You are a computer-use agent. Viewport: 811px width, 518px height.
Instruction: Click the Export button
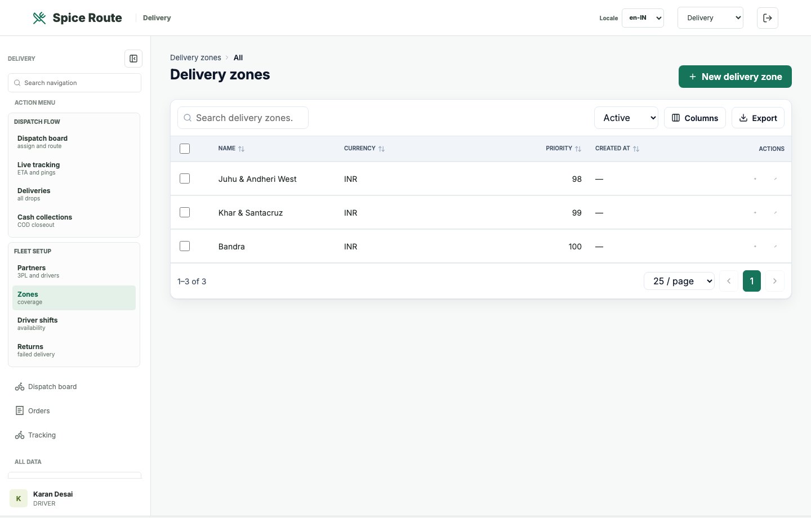(x=758, y=118)
